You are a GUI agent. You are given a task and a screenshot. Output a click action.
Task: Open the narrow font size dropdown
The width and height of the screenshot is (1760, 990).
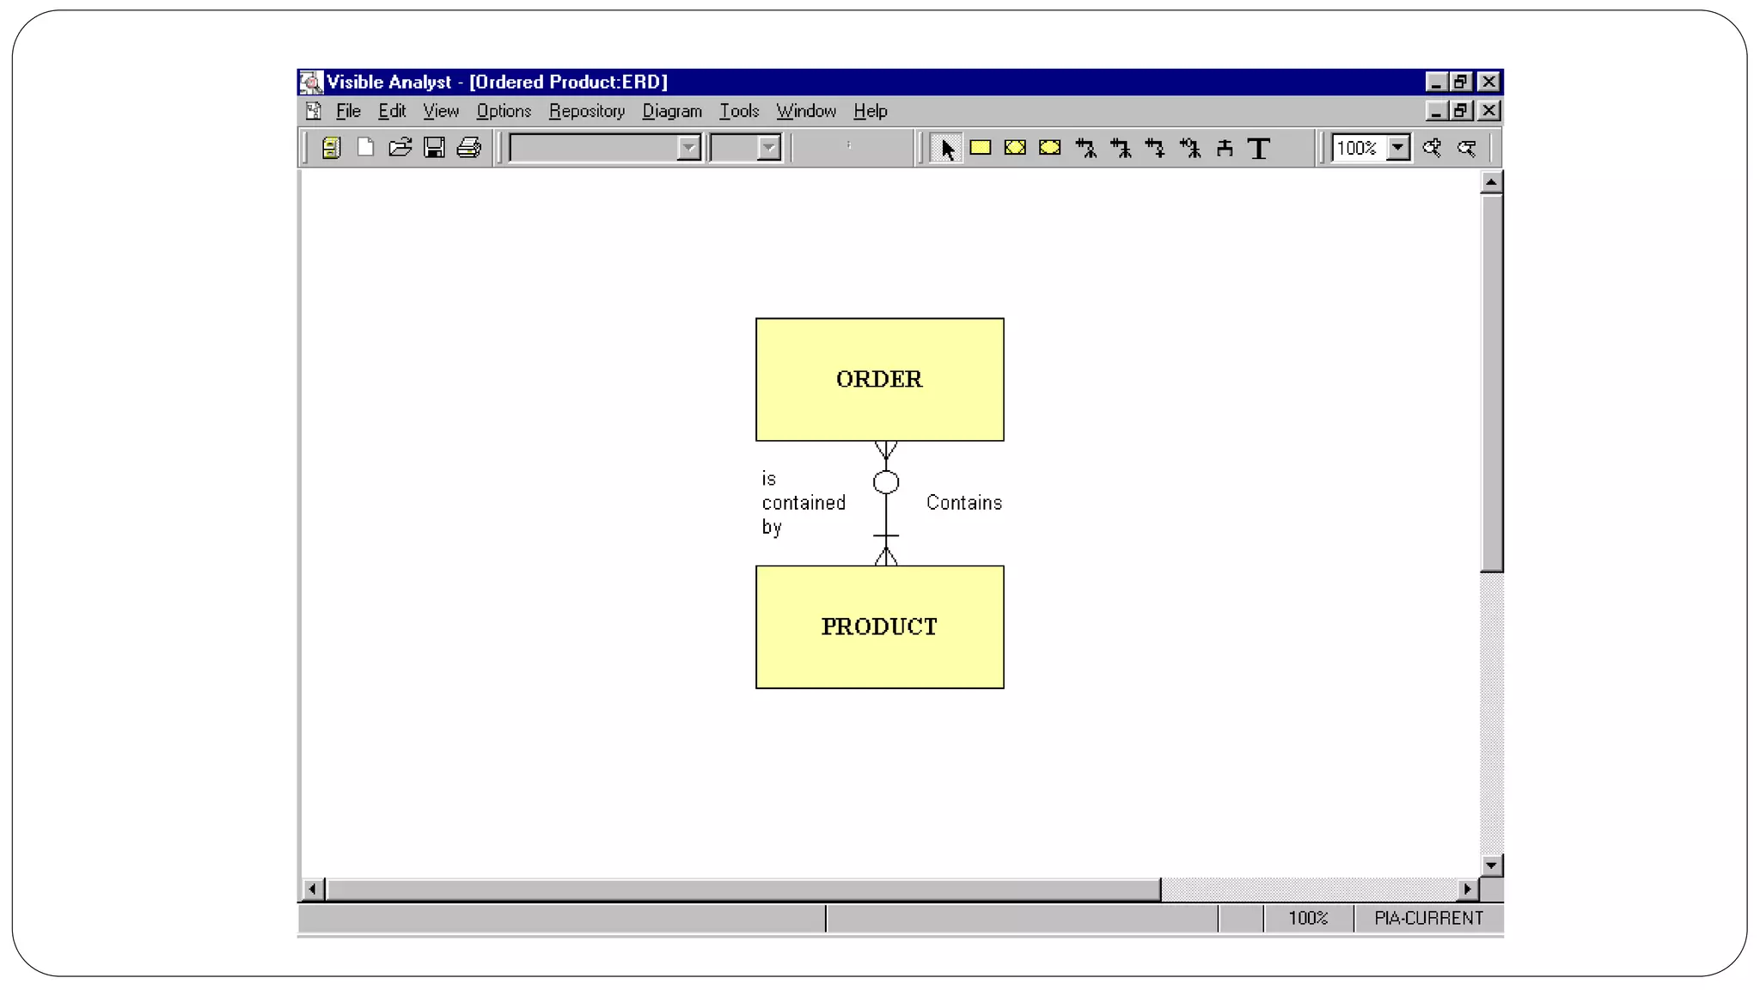768,148
